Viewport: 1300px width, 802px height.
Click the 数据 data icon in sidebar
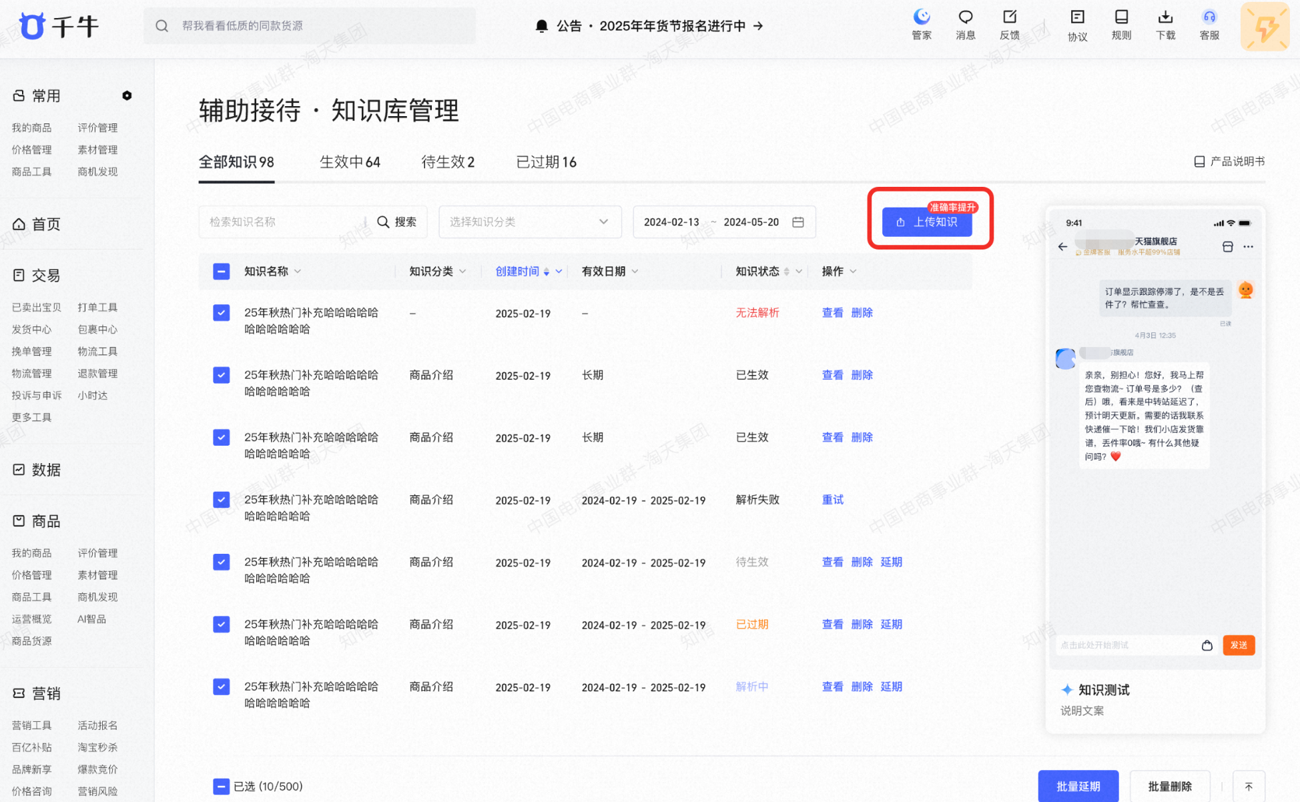pyautogui.click(x=19, y=470)
